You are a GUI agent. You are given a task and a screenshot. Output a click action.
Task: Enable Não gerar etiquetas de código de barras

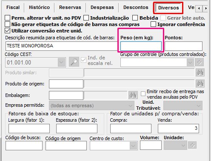coord(7,24)
